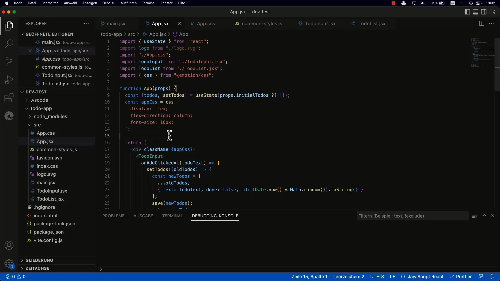500x281 pixels.
Task: Open favicon.svg in file tree
Action: [49, 158]
